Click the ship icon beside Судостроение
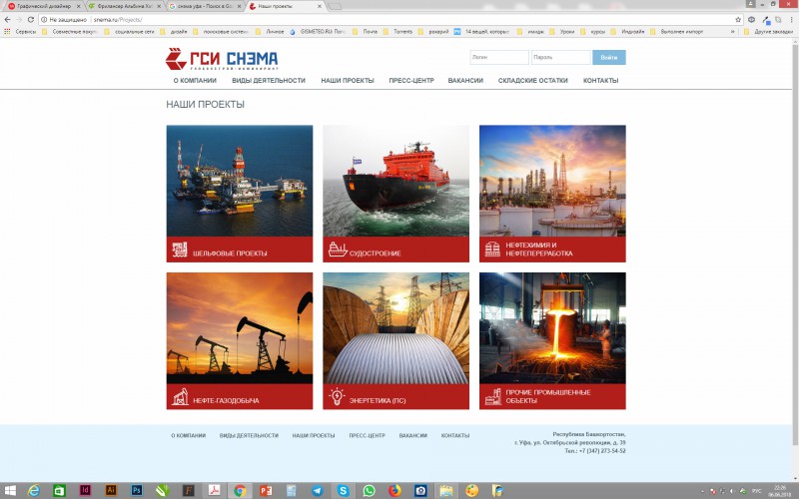This screenshot has width=799, height=499. pos(337,249)
